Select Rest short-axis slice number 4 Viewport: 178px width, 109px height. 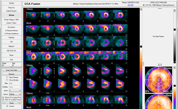[33, 29]
